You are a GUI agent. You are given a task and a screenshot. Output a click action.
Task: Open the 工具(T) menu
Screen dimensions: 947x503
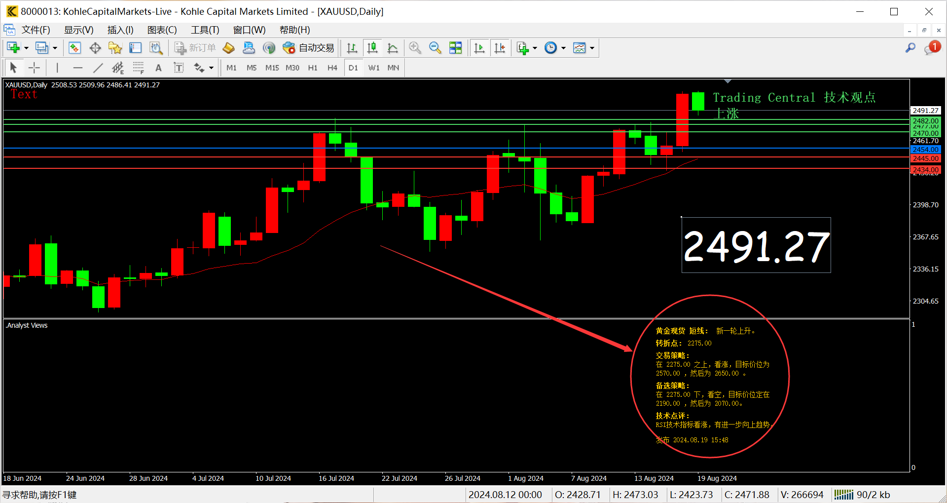click(205, 30)
